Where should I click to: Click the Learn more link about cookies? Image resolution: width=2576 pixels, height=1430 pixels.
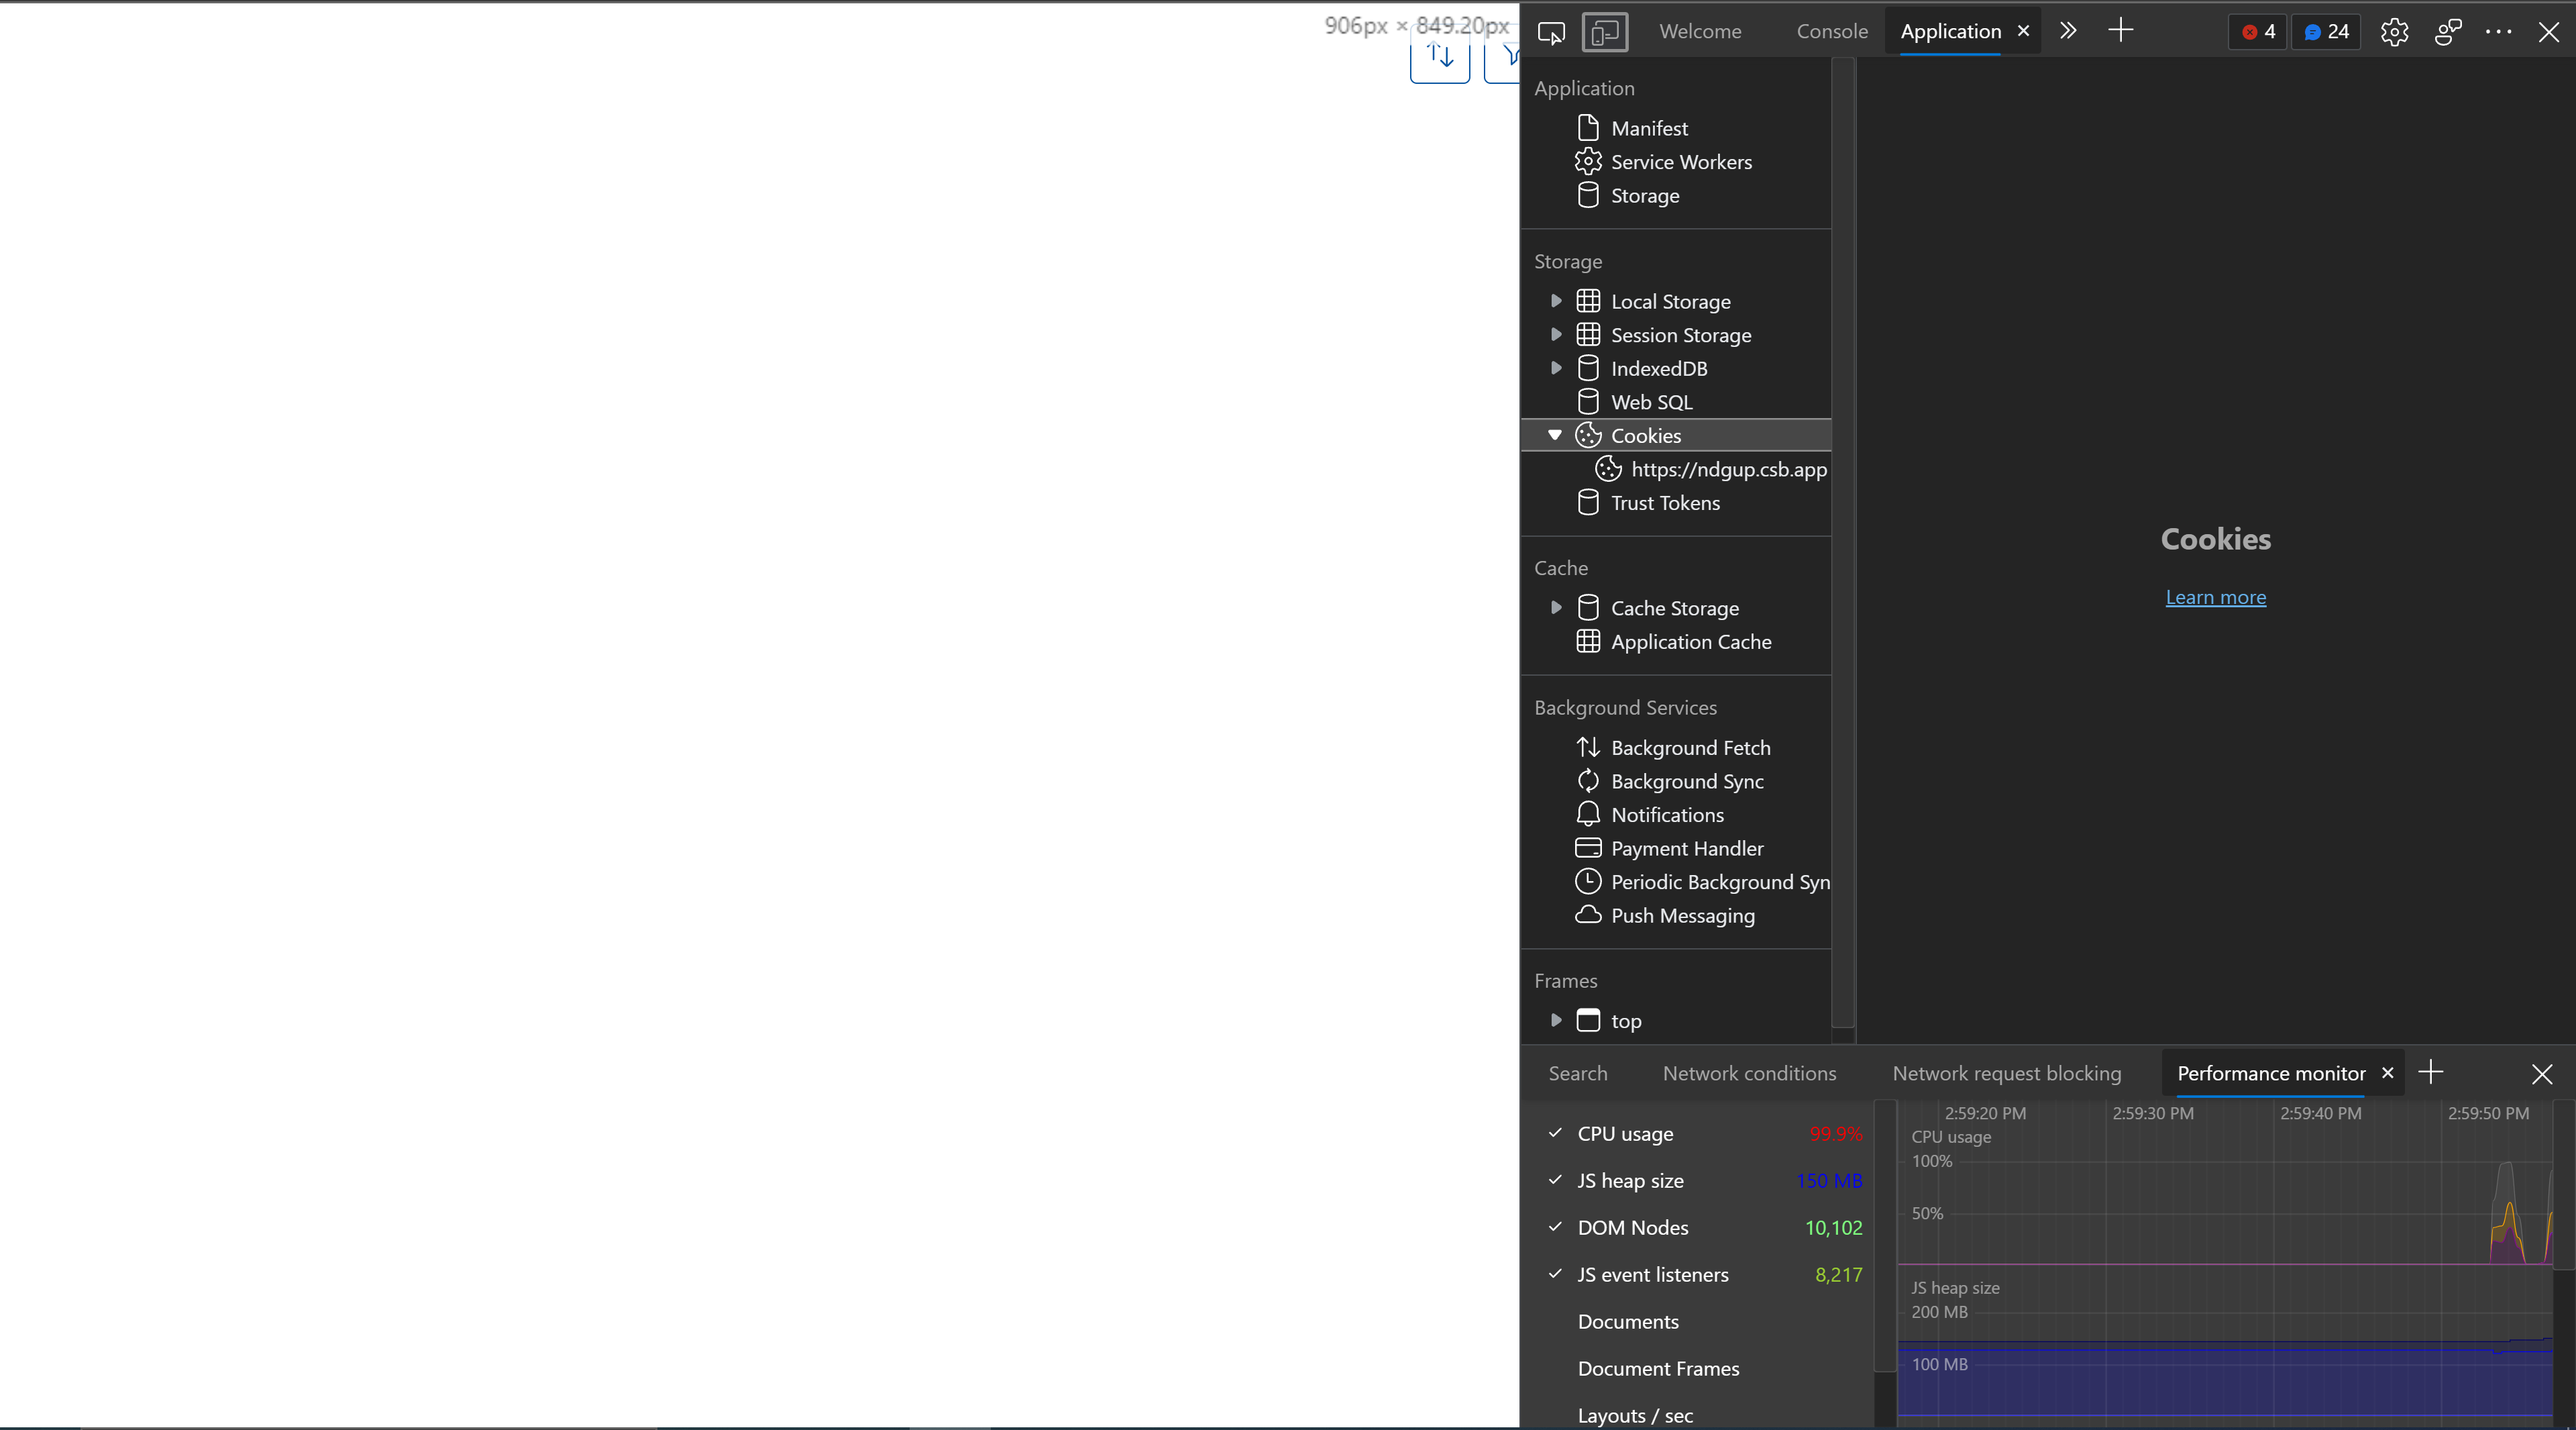[2215, 597]
